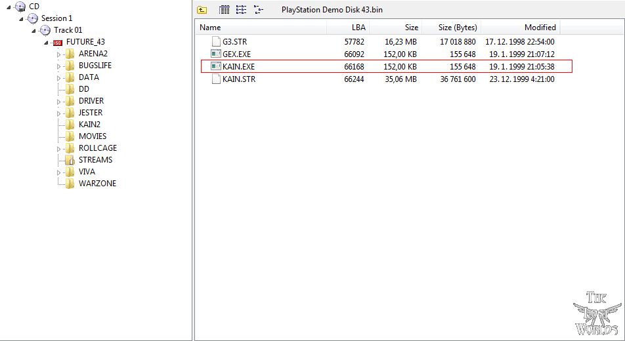Click the PlayStation Demo Disk 43.bin title
Viewport: 625px width, 341px height.
click(332, 10)
